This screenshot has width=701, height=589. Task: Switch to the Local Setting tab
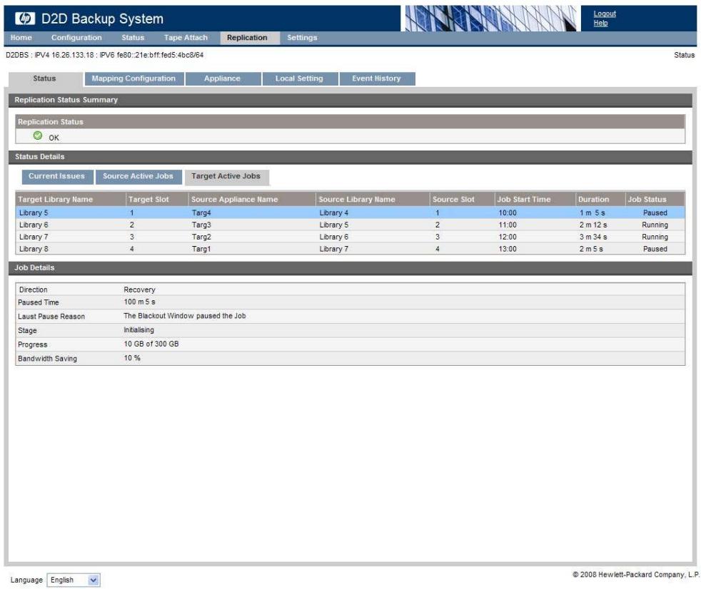pyautogui.click(x=299, y=78)
